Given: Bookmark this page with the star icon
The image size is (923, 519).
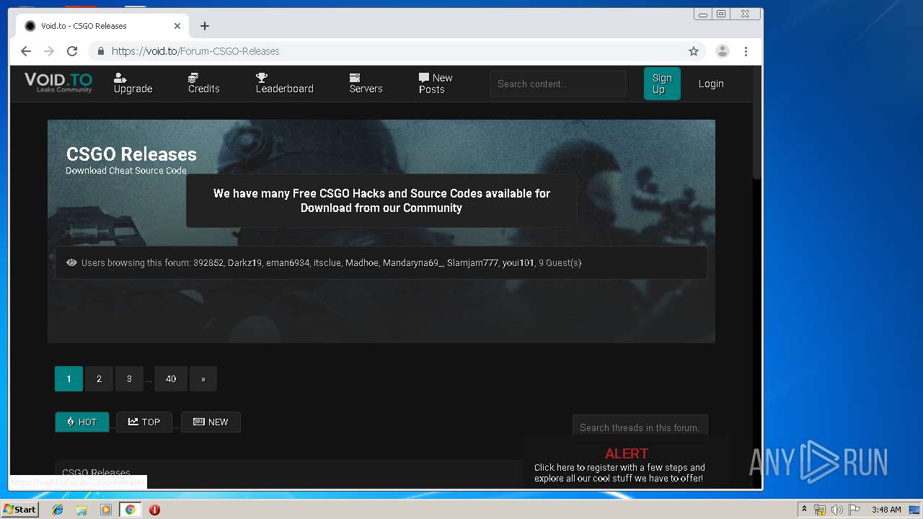Looking at the screenshot, I should tap(694, 51).
